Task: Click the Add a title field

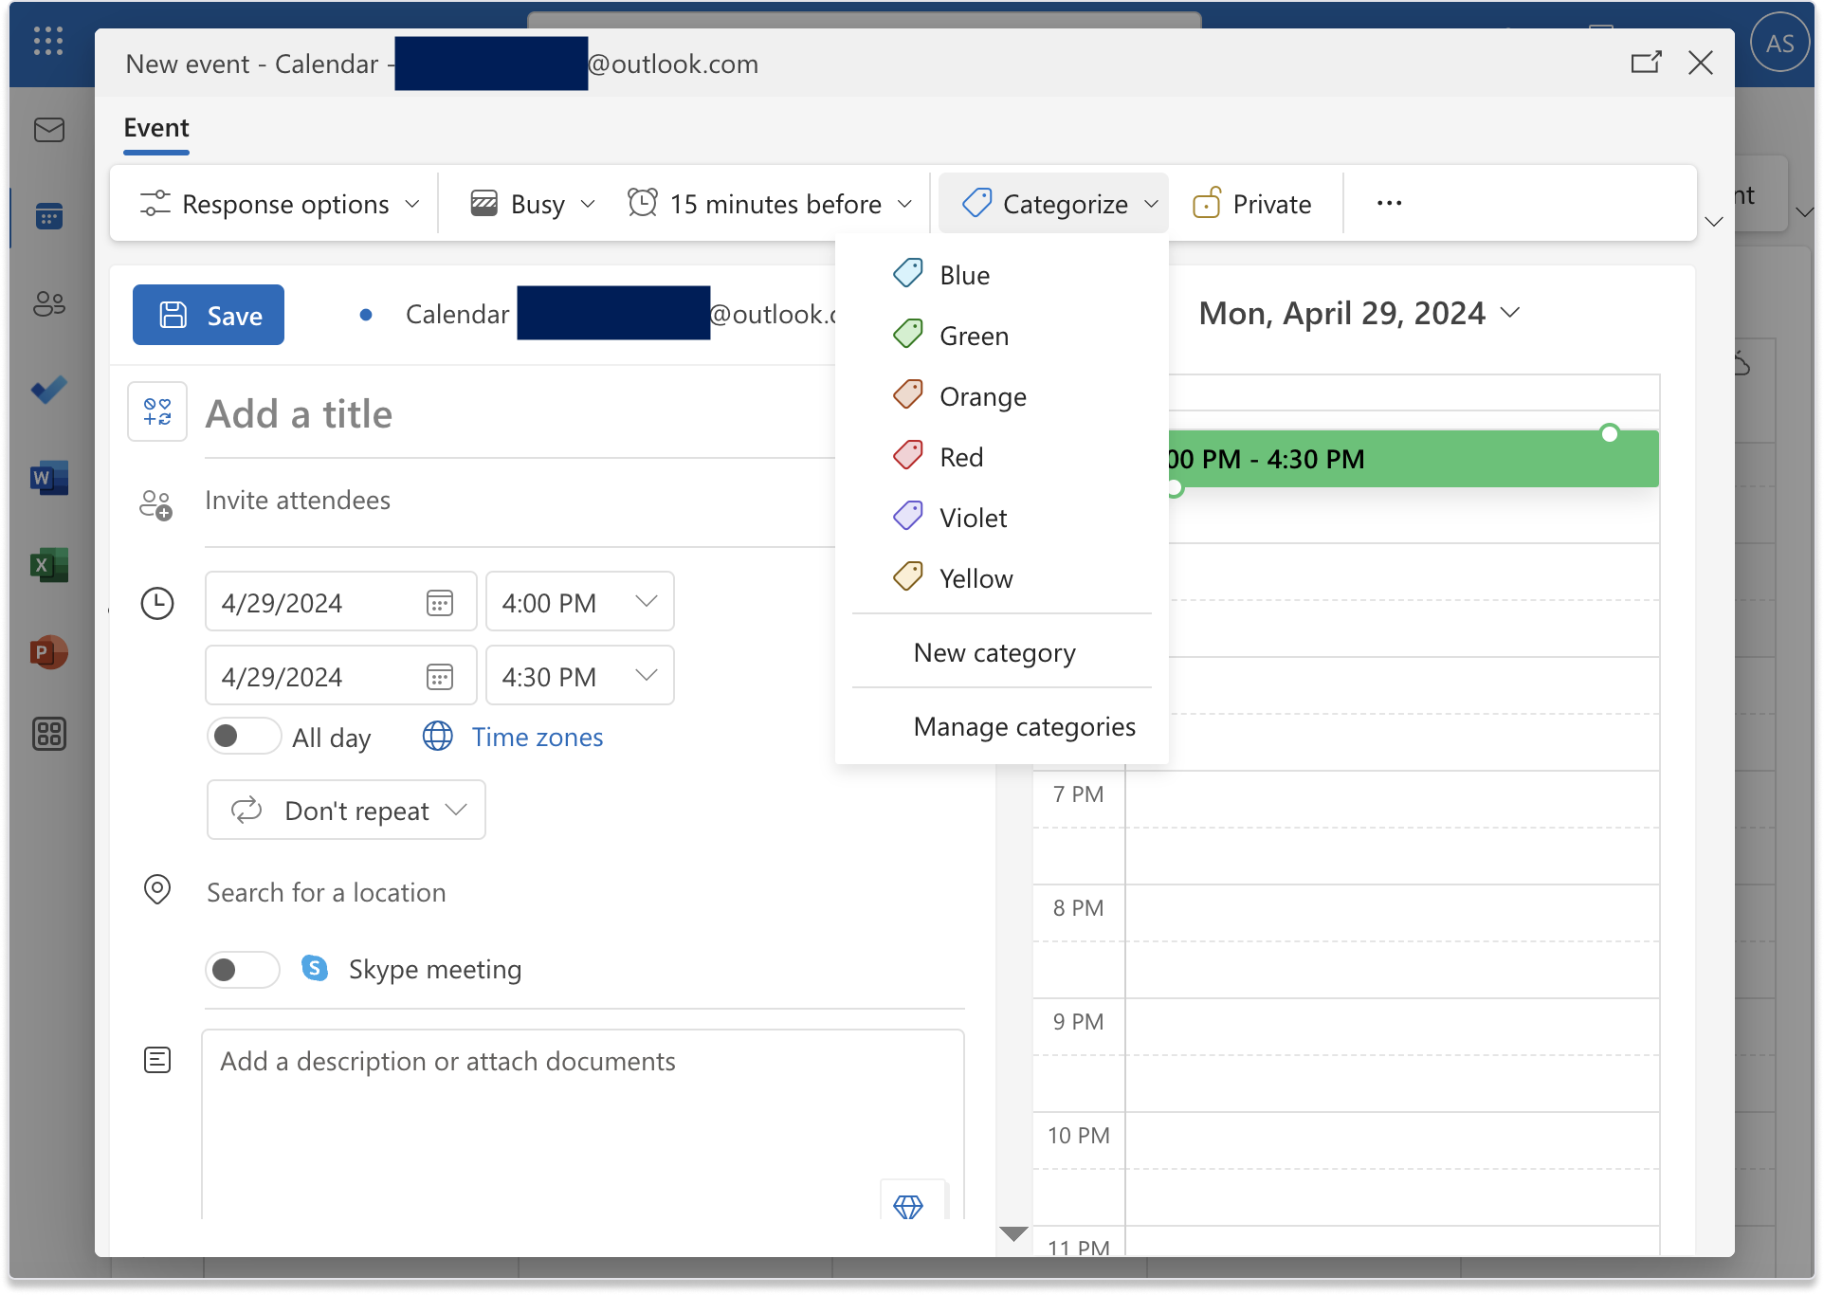Action: pos(379,412)
